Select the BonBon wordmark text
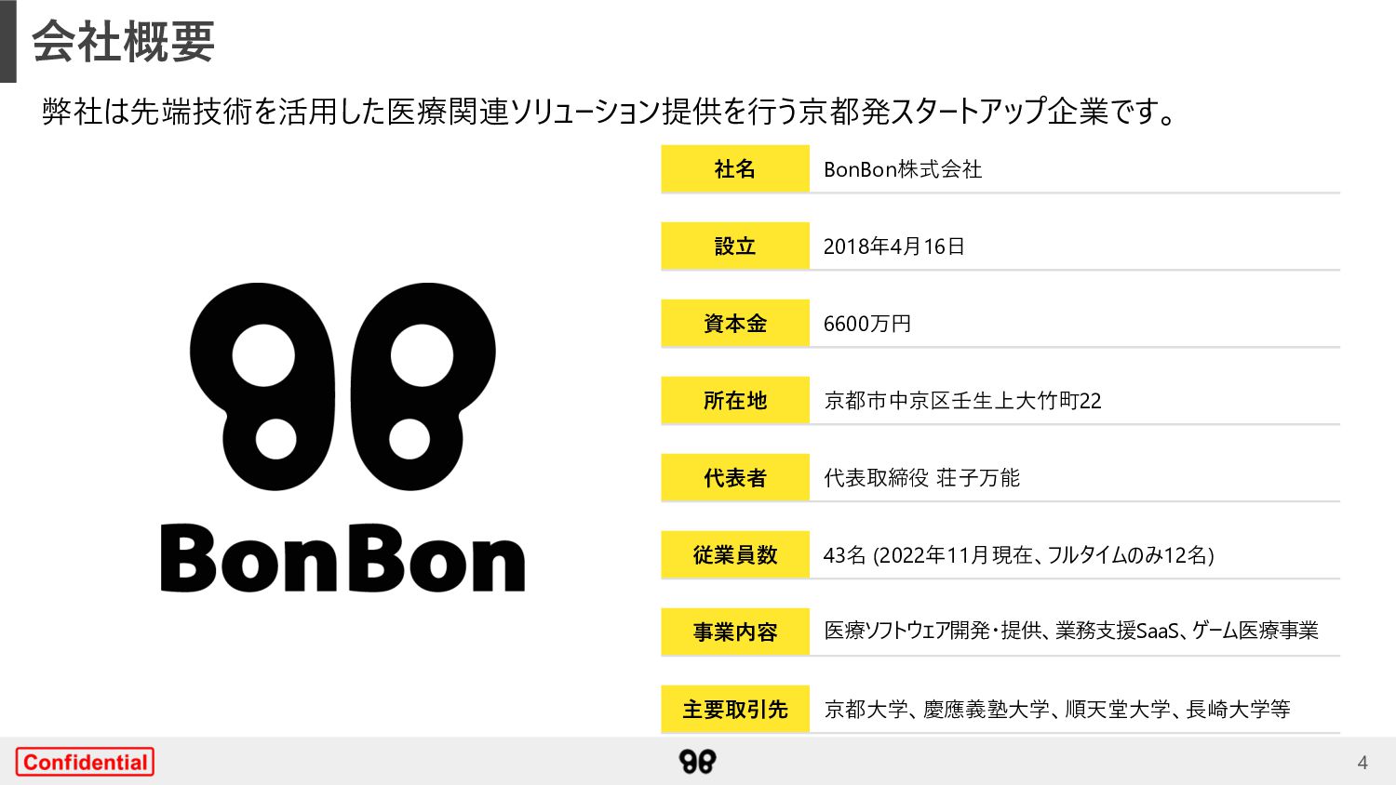 [342, 558]
